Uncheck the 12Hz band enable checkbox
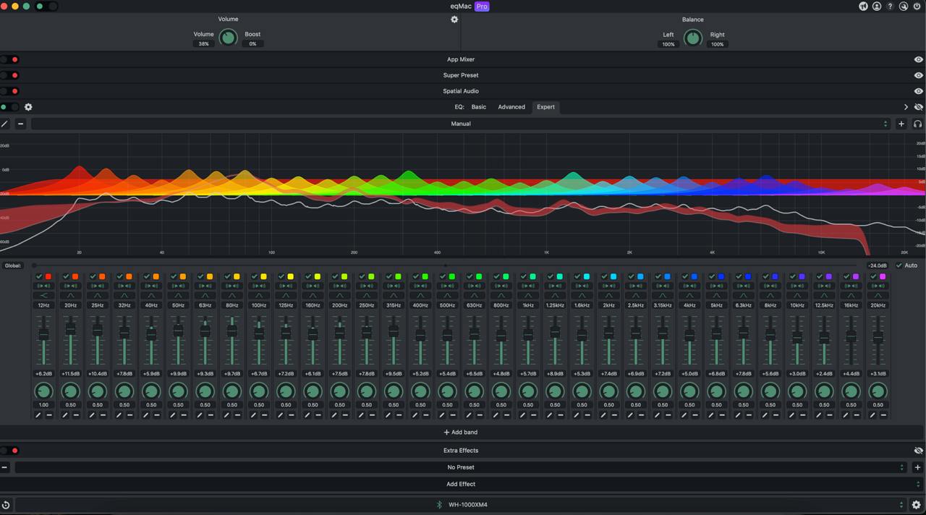926x515 pixels. (39, 276)
